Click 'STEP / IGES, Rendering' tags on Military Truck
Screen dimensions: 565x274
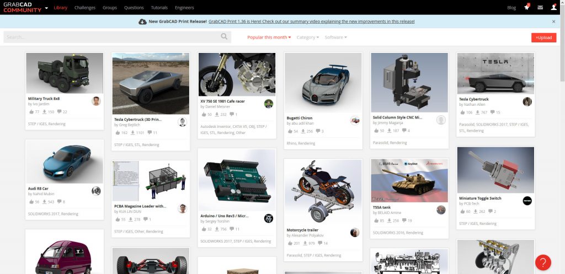click(47, 124)
